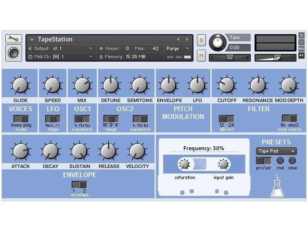This screenshot has width=308, height=231.
Task: Click the rnd random preset button
Action: point(280,161)
